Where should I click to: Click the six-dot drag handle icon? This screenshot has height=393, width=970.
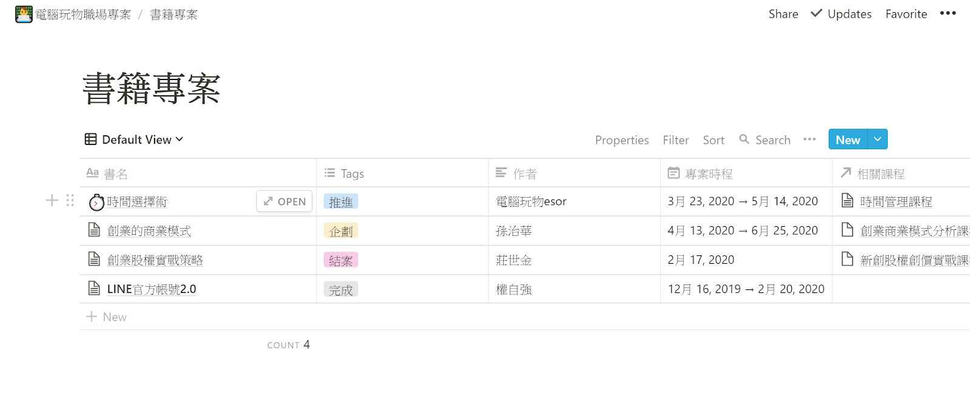70,201
